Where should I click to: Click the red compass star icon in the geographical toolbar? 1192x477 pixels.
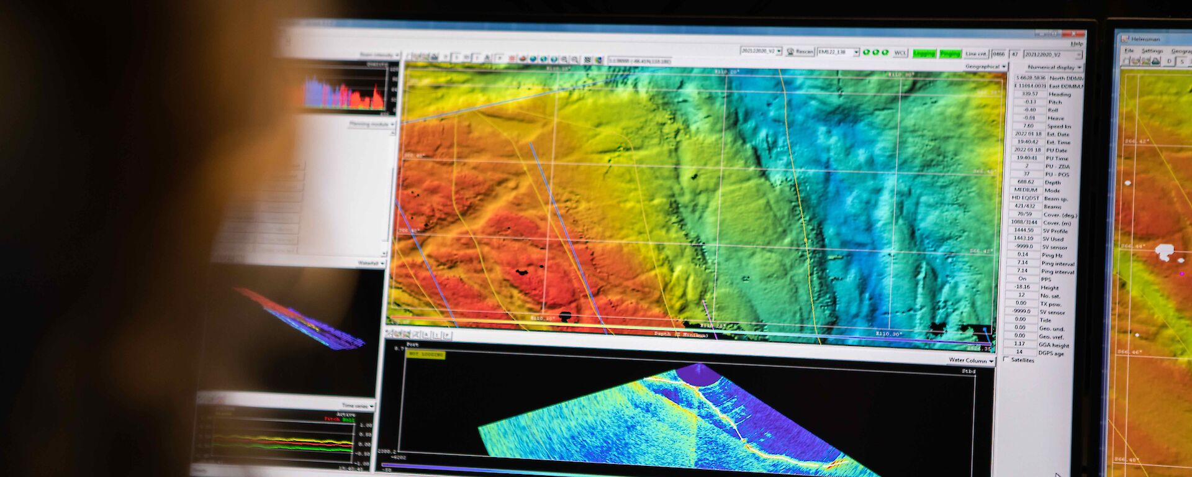(x=512, y=59)
